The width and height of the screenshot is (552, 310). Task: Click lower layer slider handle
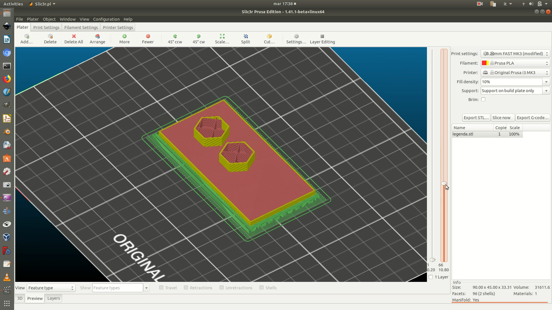(x=433, y=260)
